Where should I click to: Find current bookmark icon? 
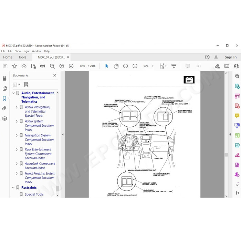(x=26, y=85)
